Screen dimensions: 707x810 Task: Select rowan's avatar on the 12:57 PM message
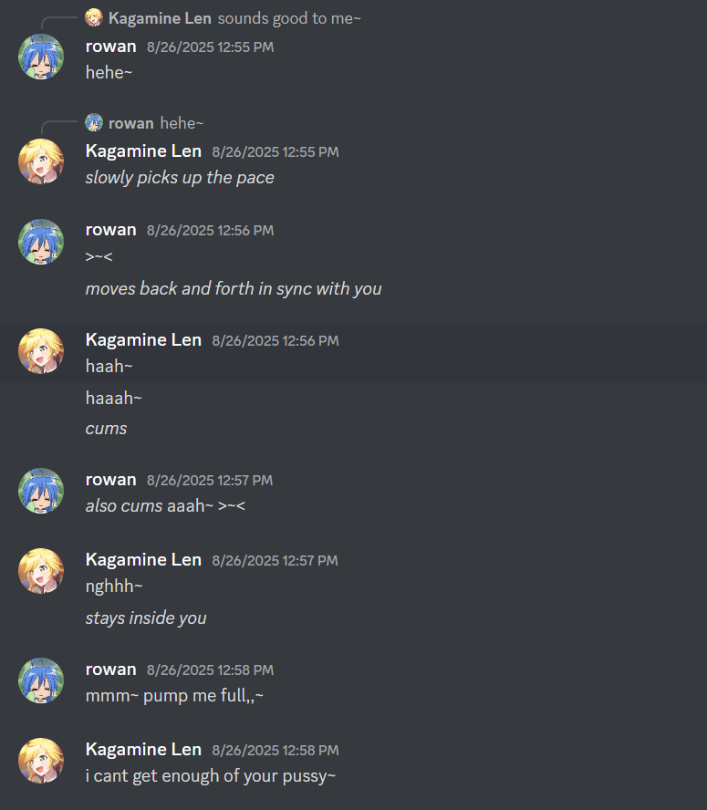pos(41,491)
